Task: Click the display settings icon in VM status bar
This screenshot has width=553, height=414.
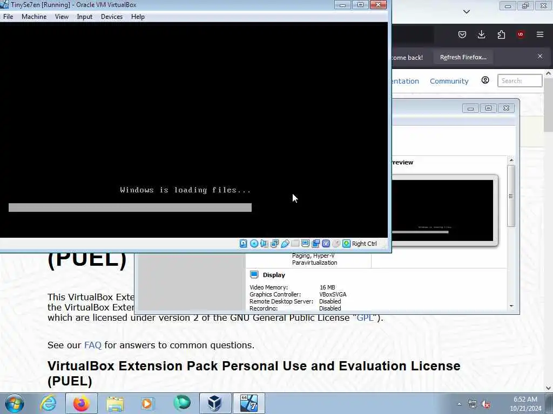Action: 306,244
